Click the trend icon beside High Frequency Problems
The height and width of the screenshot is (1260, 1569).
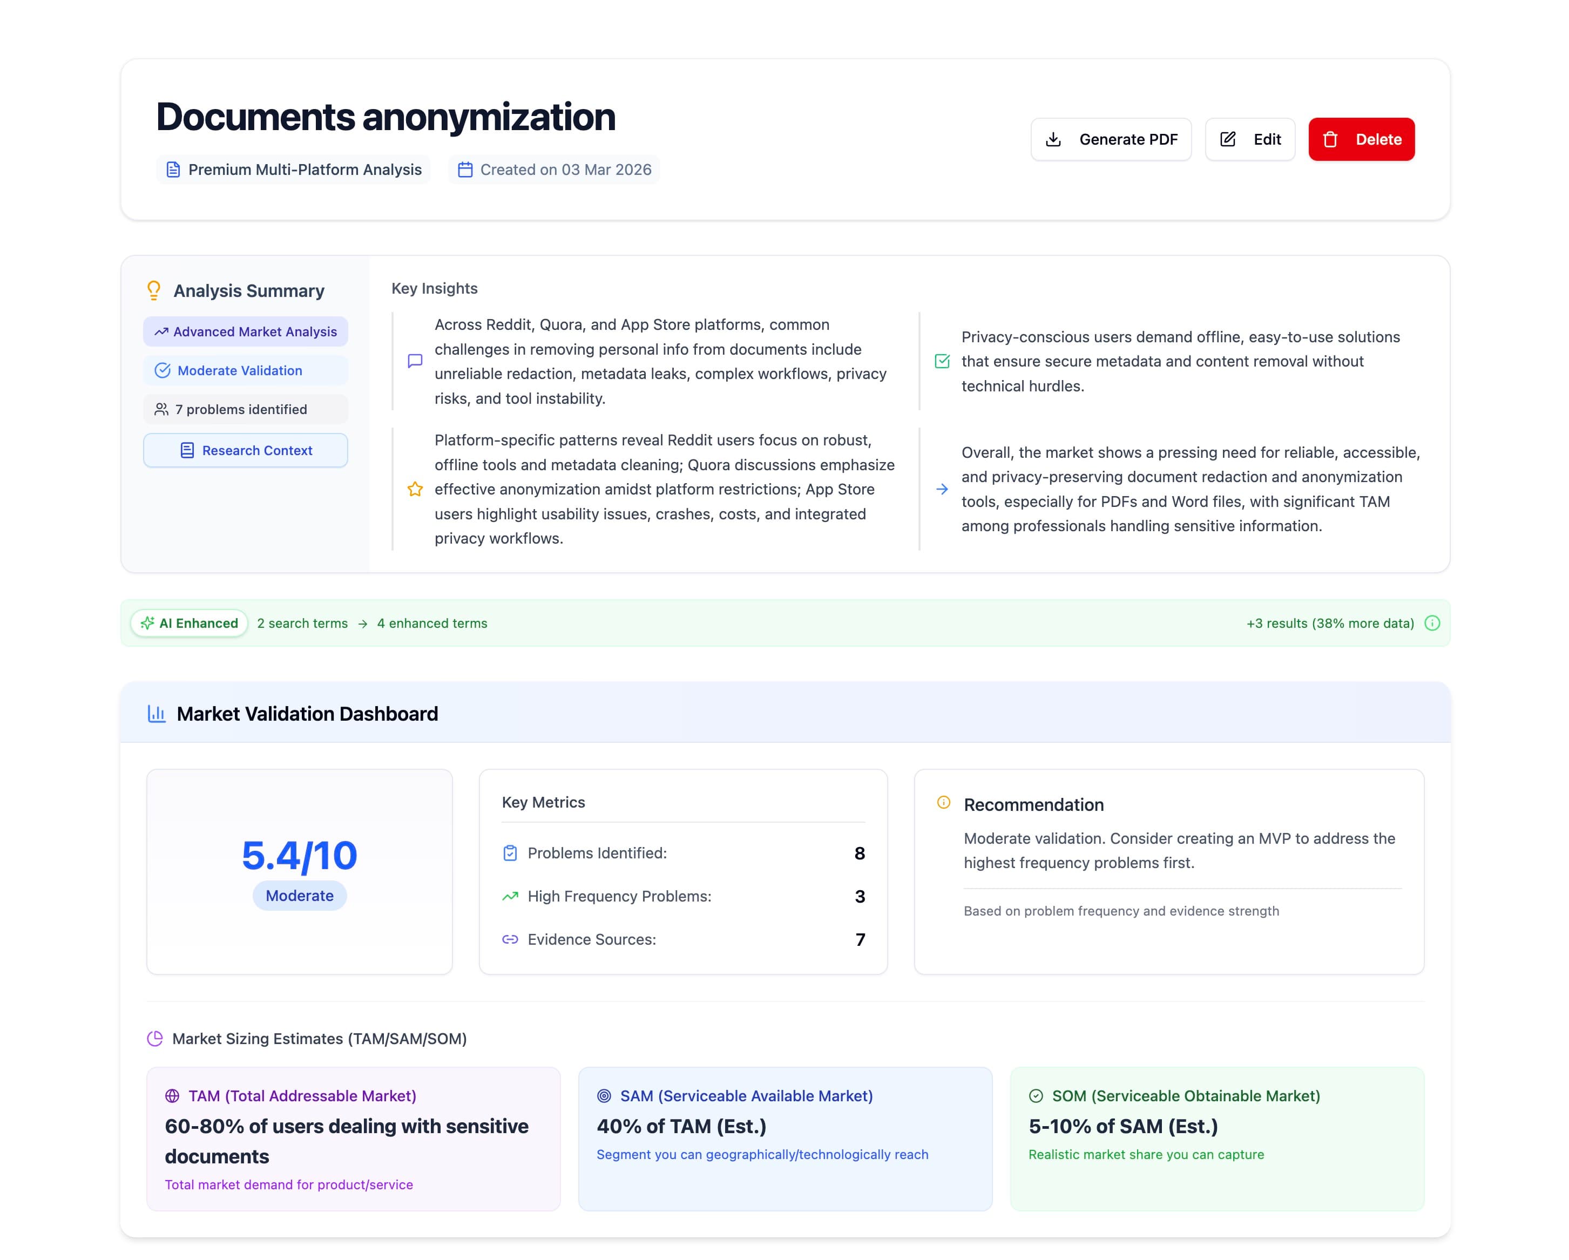pos(510,896)
